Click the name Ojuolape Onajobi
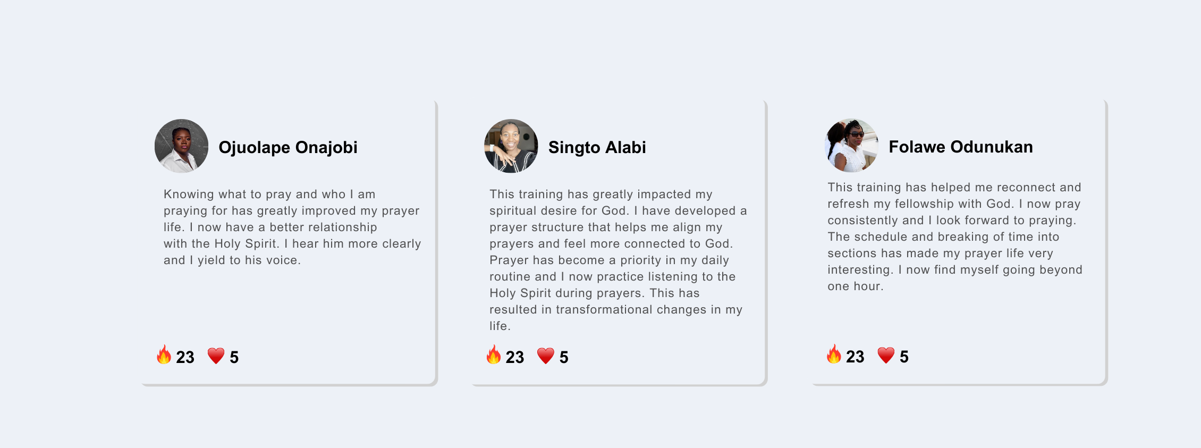This screenshot has width=1201, height=448. (288, 147)
